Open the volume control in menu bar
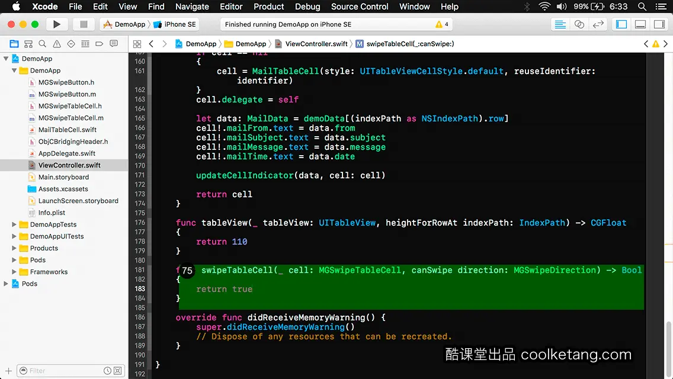 coord(562,7)
